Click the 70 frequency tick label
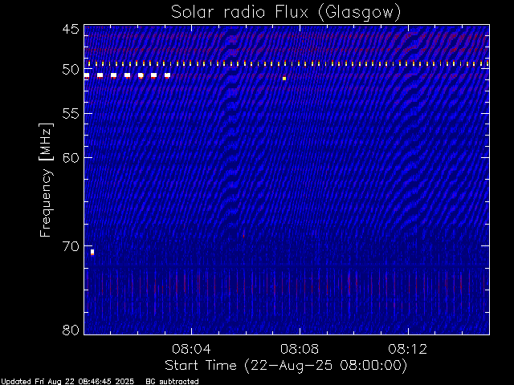The height and width of the screenshot is (385, 514). click(71, 246)
